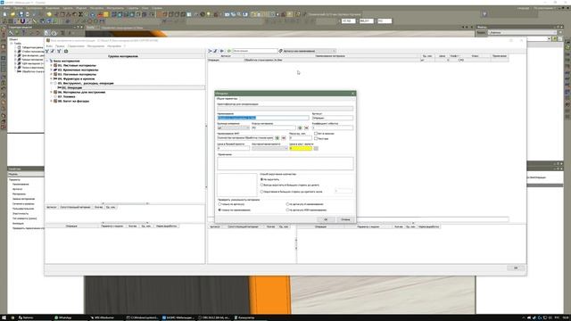Select rounding up to a multiple number radio
This screenshot has width=571, height=321.
[261, 192]
